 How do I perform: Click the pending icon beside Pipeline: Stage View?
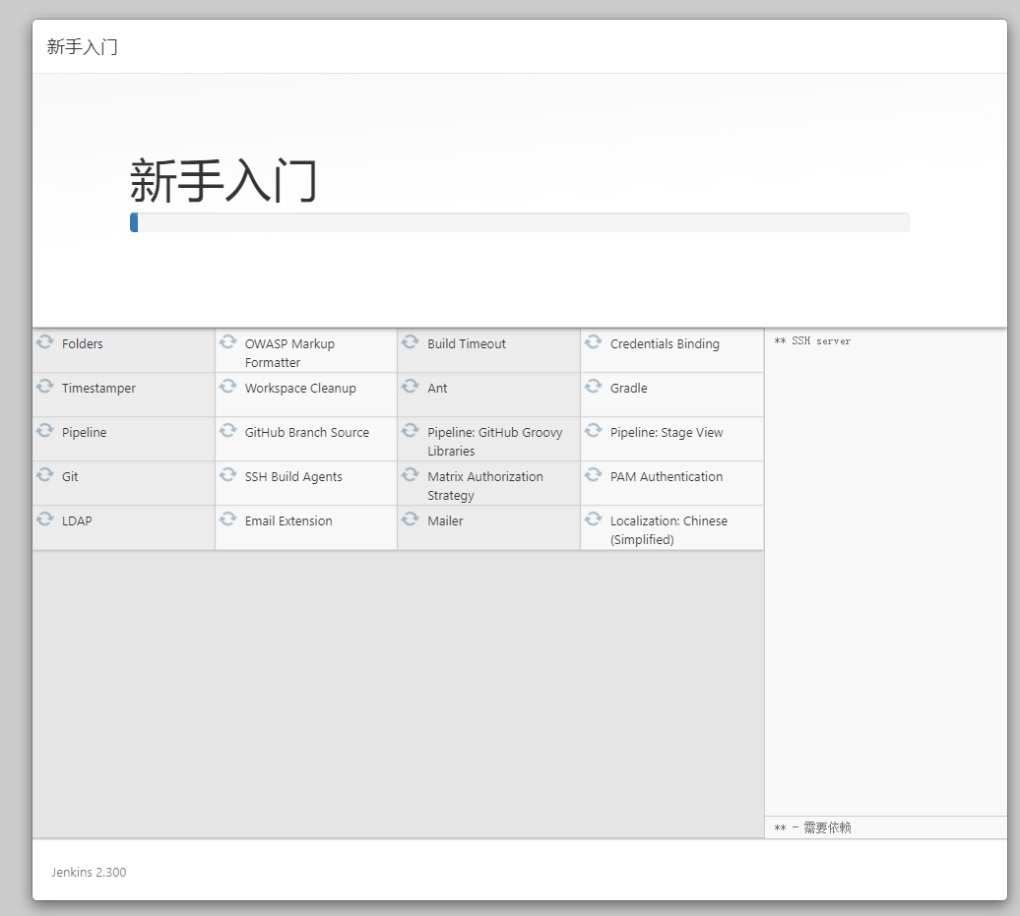(594, 430)
